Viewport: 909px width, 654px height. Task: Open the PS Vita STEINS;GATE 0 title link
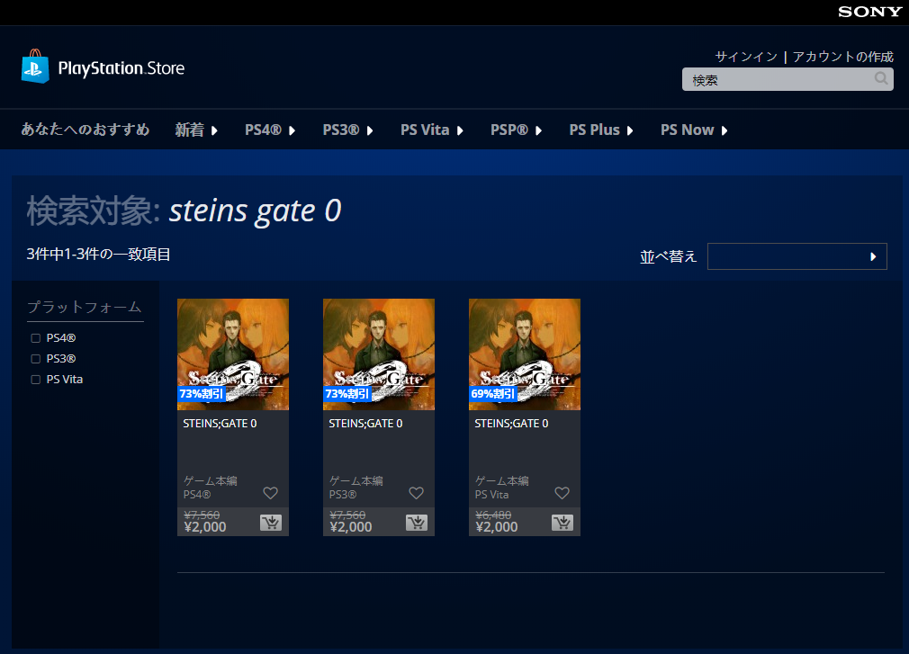click(x=511, y=424)
